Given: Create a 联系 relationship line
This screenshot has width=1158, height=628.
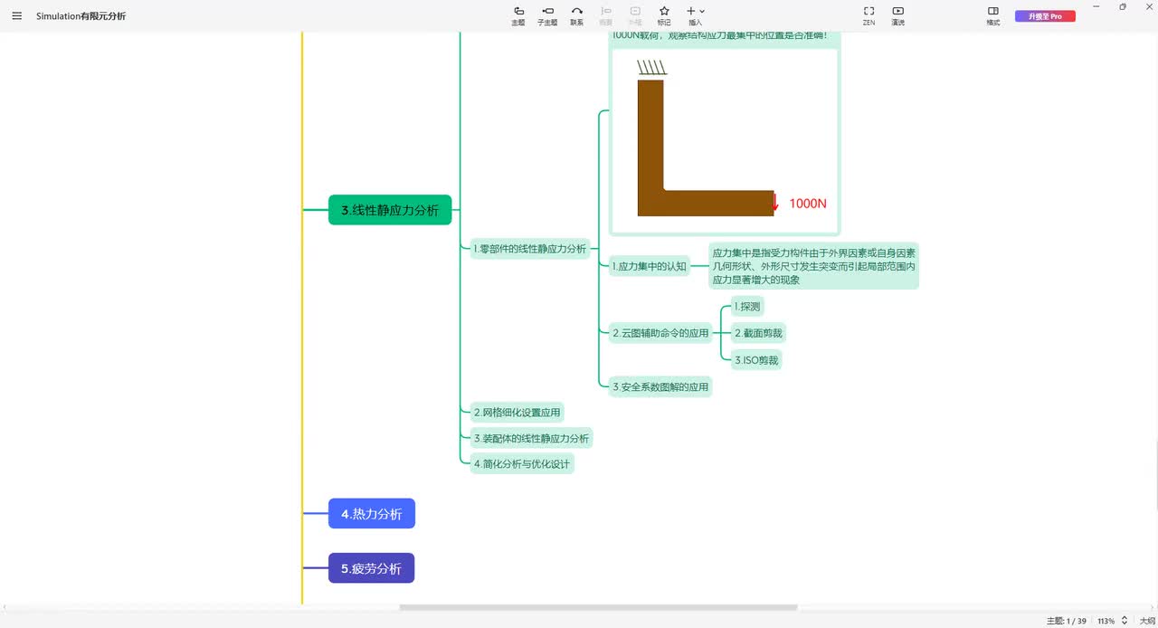Looking at the screenshot, I should [x=576, y=15].
